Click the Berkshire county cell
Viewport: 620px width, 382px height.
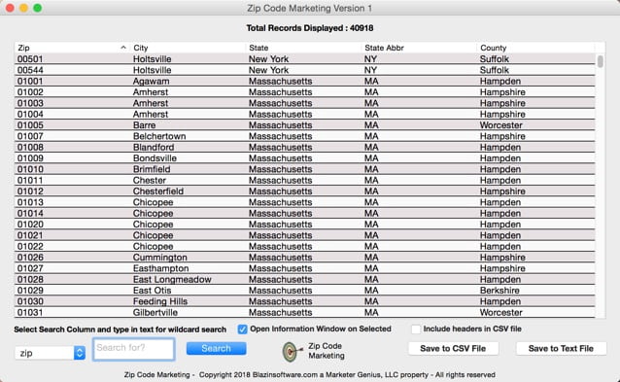pyautogui.click(x=499, y=291)
